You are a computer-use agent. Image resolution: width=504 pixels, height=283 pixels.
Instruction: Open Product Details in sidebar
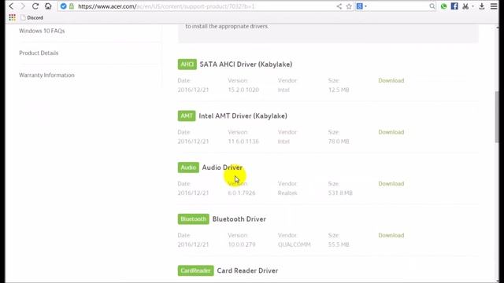click(39, 53)
